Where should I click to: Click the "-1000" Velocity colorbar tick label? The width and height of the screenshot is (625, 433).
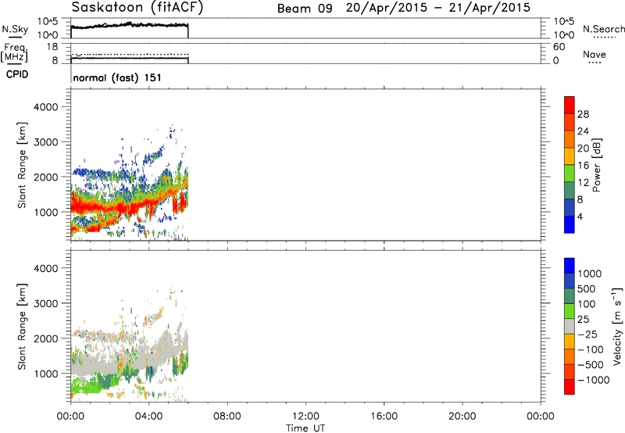click(594, 380)
